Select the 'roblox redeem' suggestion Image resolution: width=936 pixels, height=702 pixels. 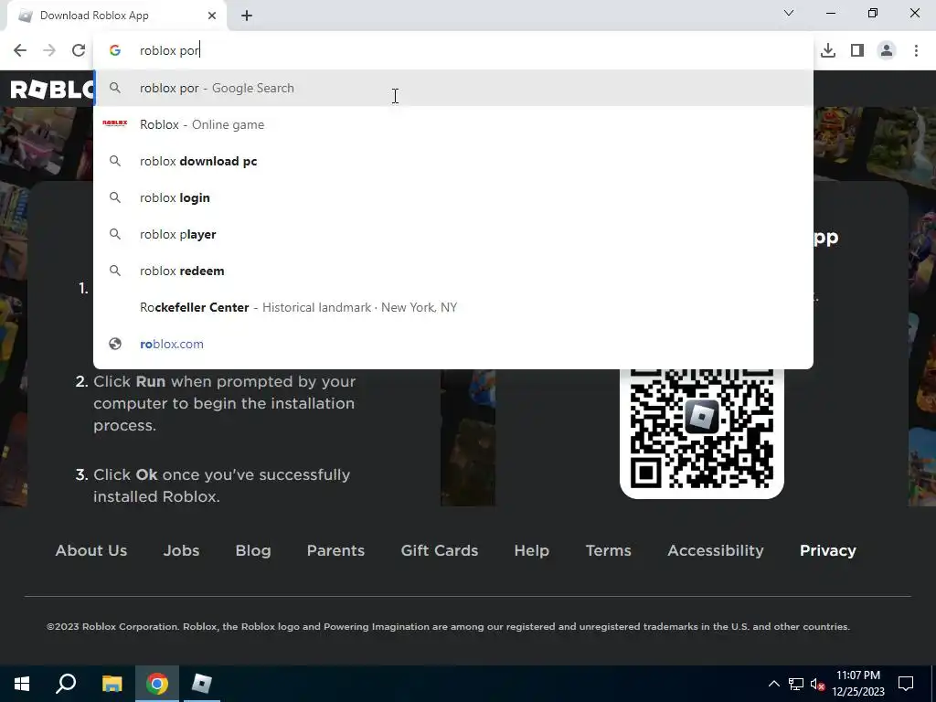(453, 271)
